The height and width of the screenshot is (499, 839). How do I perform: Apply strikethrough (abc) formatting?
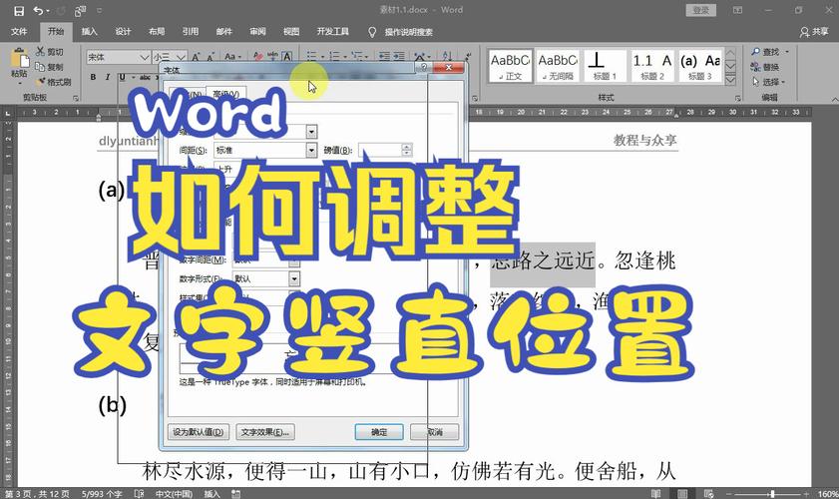click(x=145, y=77)
